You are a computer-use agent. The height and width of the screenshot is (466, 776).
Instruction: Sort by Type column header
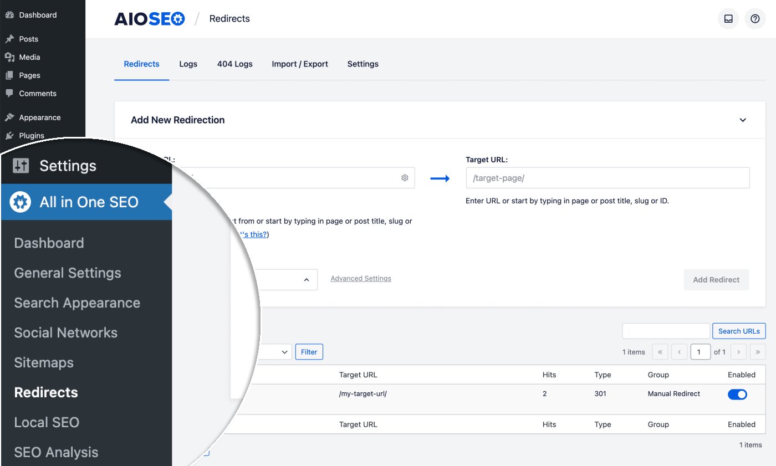(603, 375)
